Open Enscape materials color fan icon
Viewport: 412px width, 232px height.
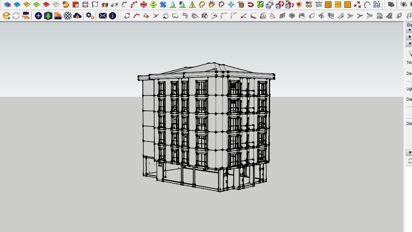click(58, 16)
